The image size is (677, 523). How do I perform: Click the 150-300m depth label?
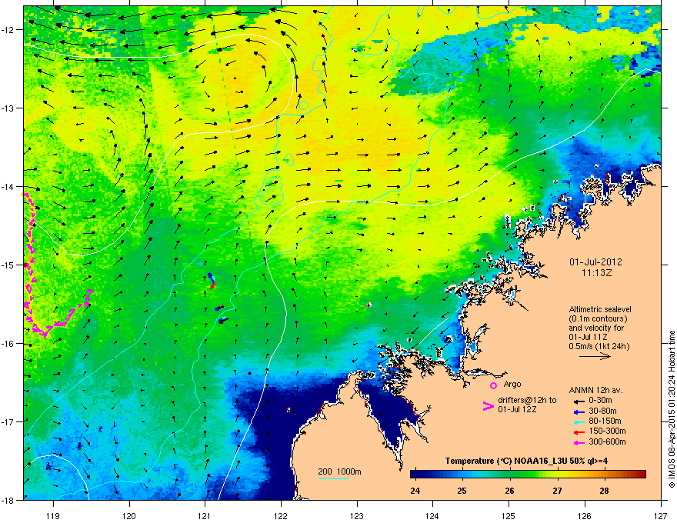click(x=607, y=431)
